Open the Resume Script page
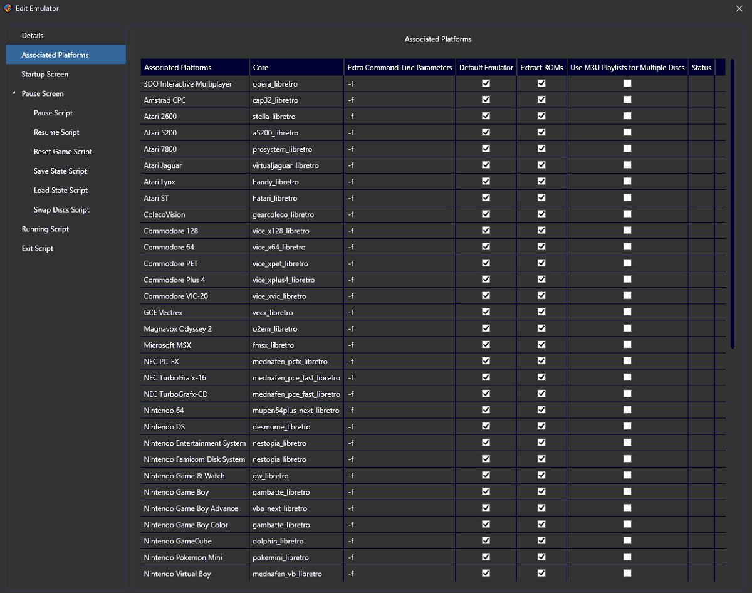 click(56, 133)
